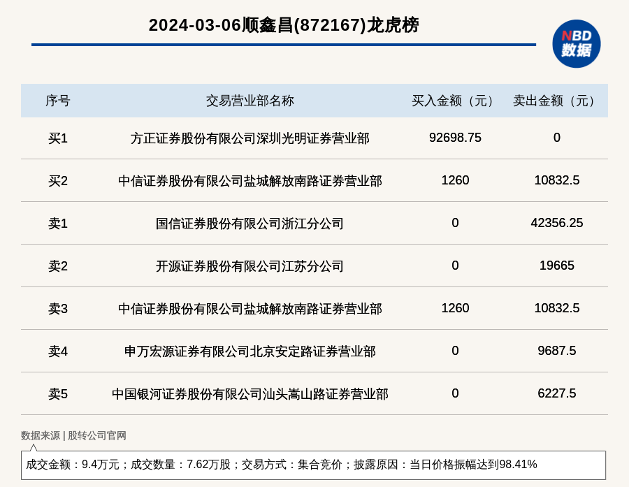Click the NBD数据 round logo
This screenshot has width=629, height=487.
point(576,44)
